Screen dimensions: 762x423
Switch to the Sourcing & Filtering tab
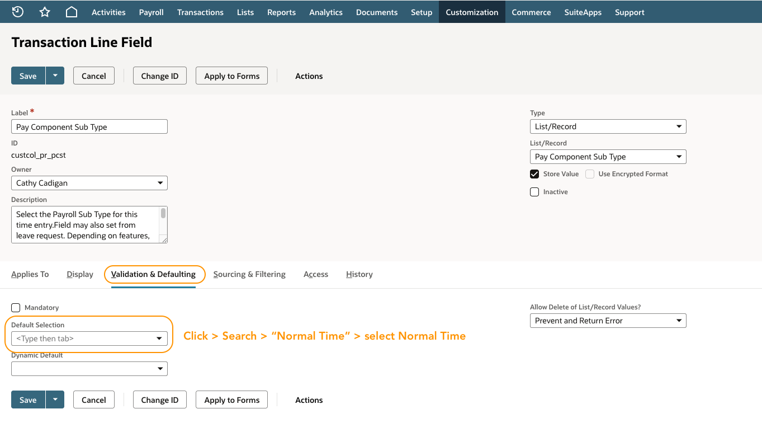249,274
